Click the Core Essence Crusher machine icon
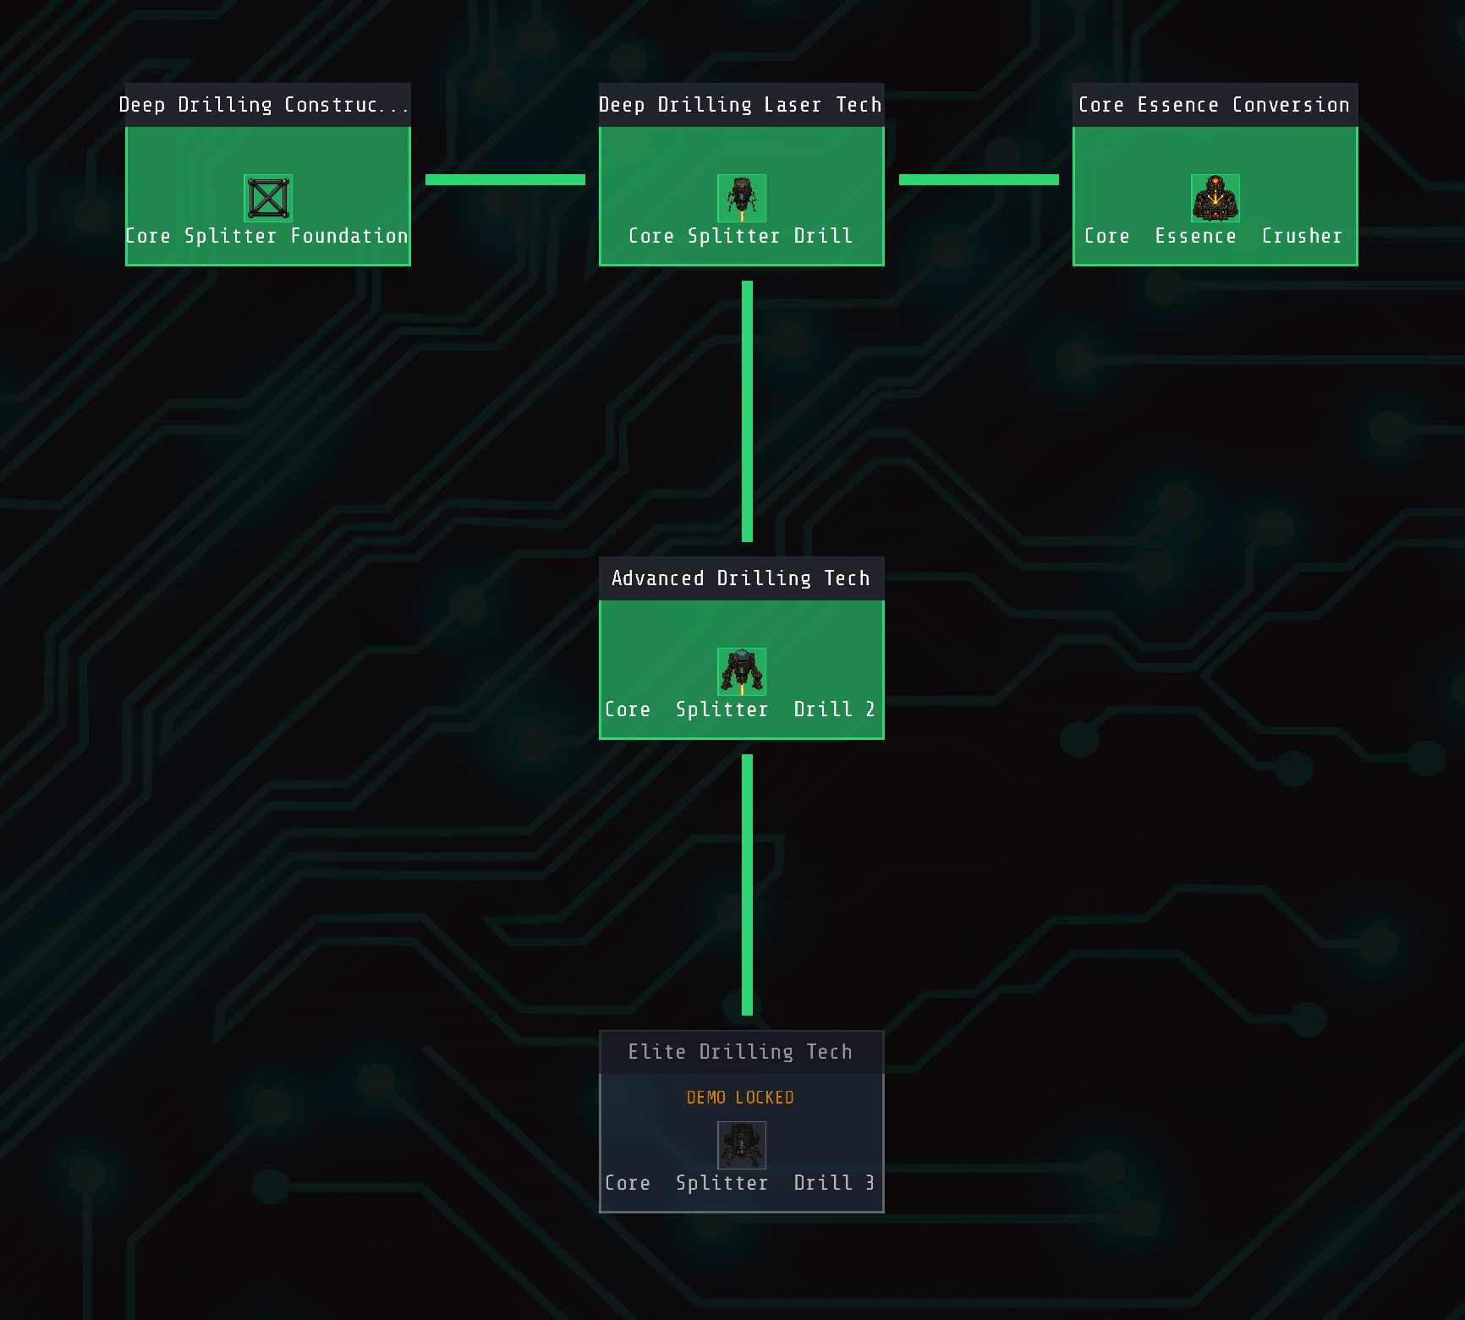1465x1320 pixels. pyautogui.click(x=1215, y=198)
